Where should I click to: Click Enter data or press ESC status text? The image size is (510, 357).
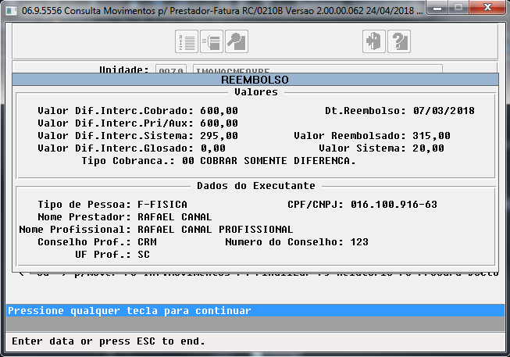109,341
